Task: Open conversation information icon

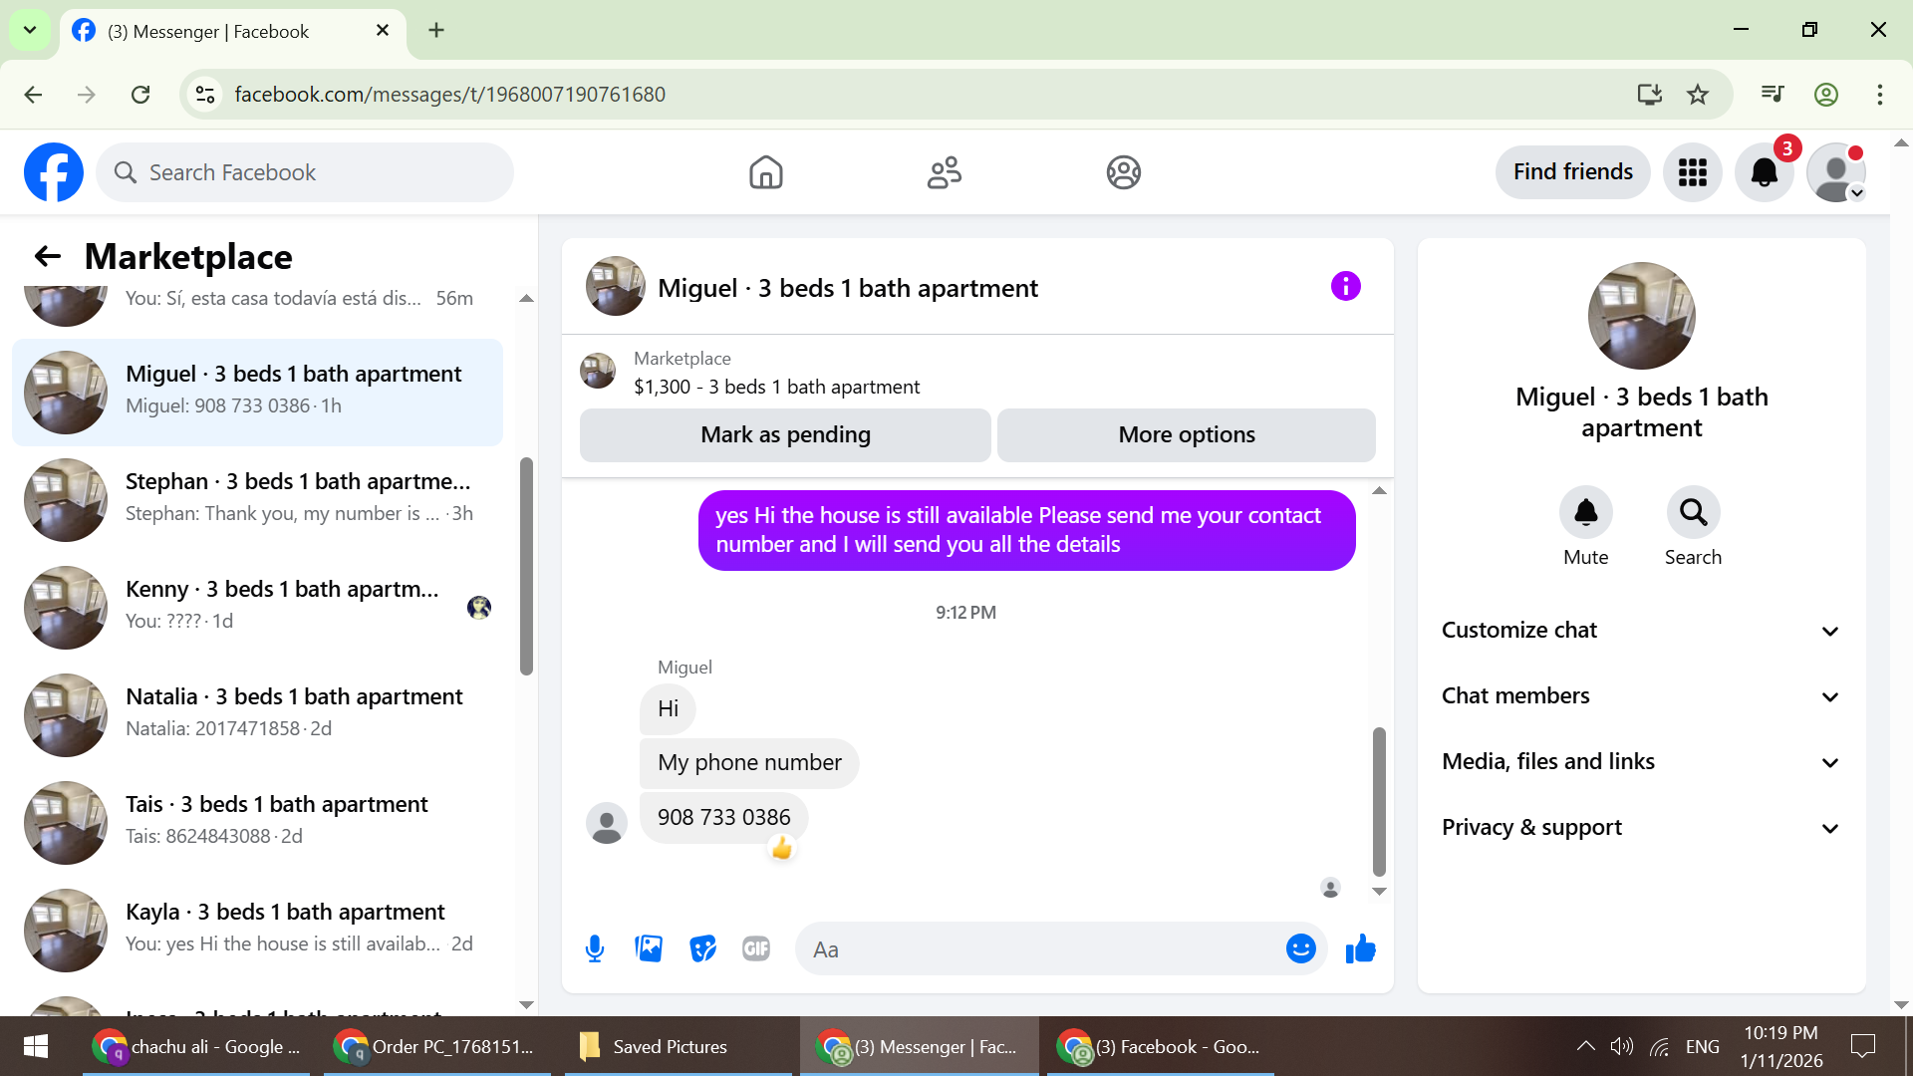Action: click(x=1345, y=287)
